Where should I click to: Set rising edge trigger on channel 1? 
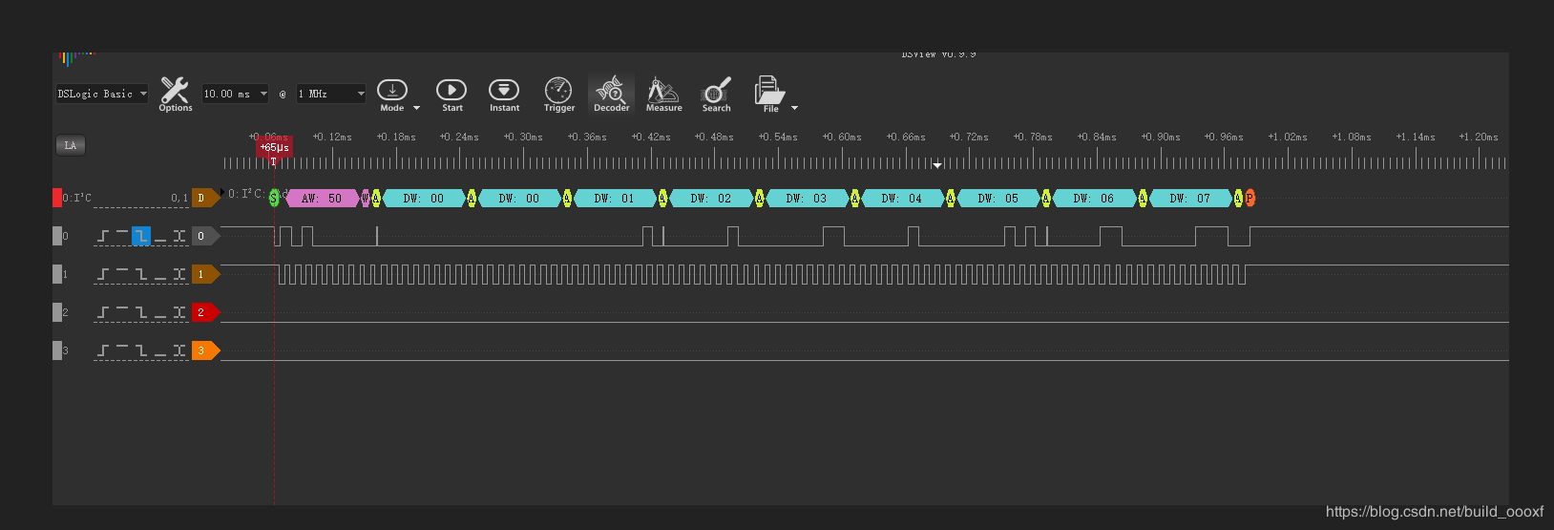[x=103, y=274]
